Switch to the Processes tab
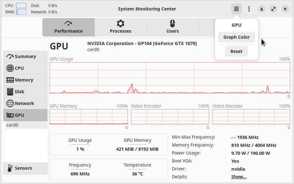294x184 pixels. tap(121, 27)
